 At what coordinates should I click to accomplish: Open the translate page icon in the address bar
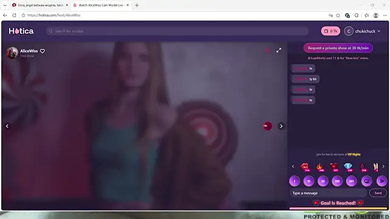(330, 15)
